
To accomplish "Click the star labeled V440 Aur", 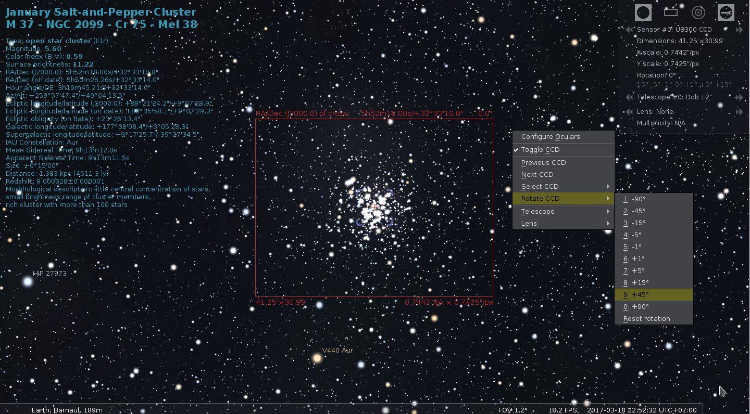I will 317,358.
